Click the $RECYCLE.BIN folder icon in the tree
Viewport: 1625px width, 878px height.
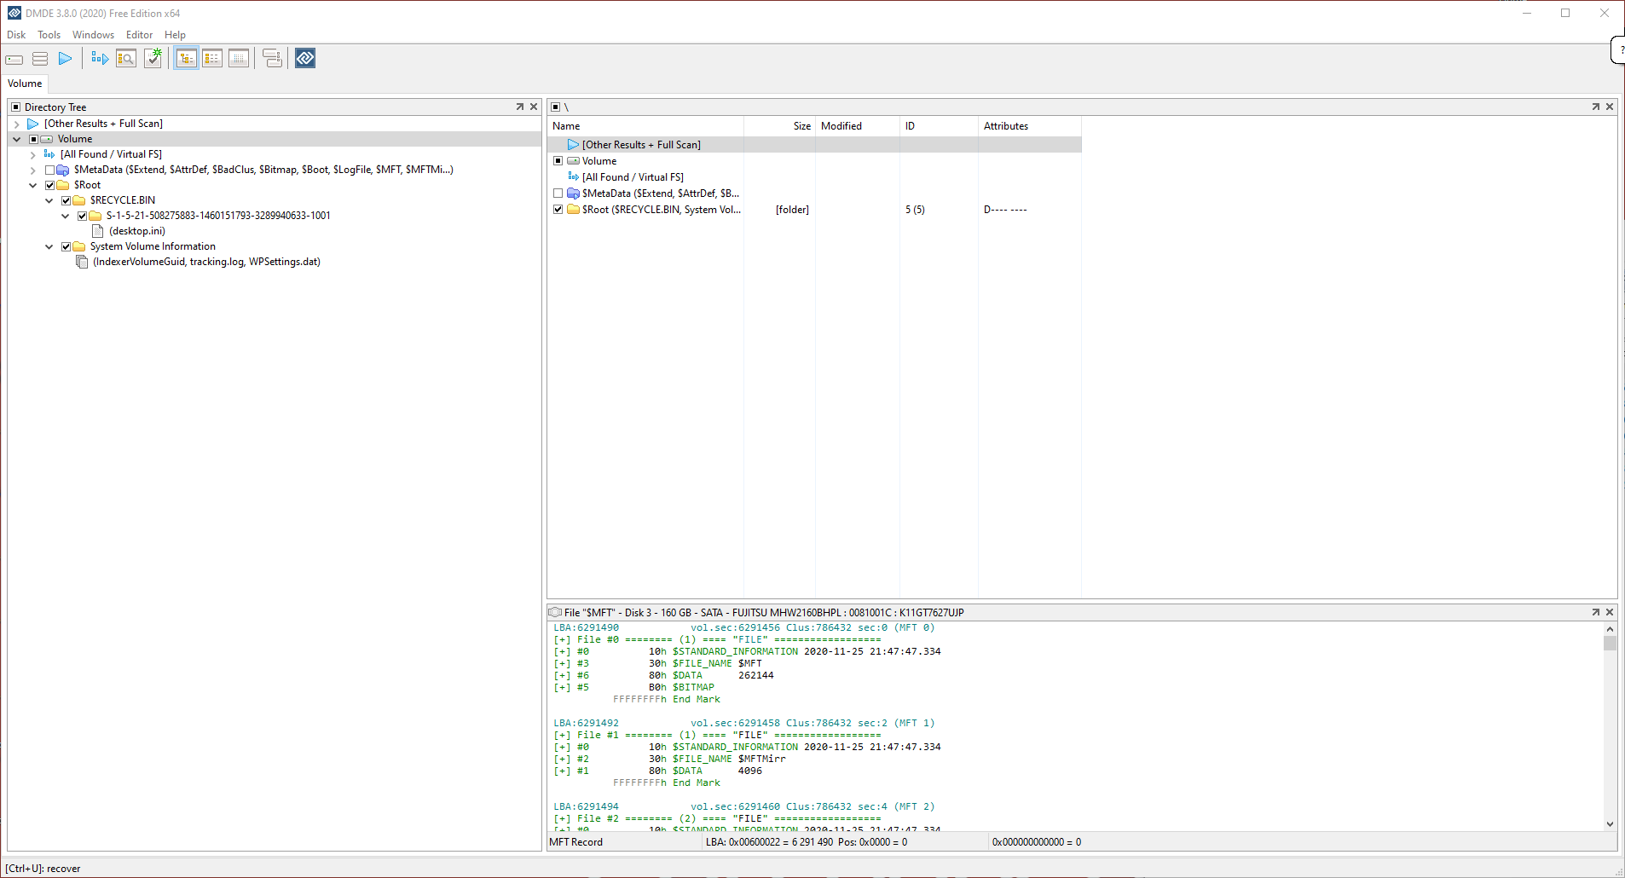coord(79,200)
